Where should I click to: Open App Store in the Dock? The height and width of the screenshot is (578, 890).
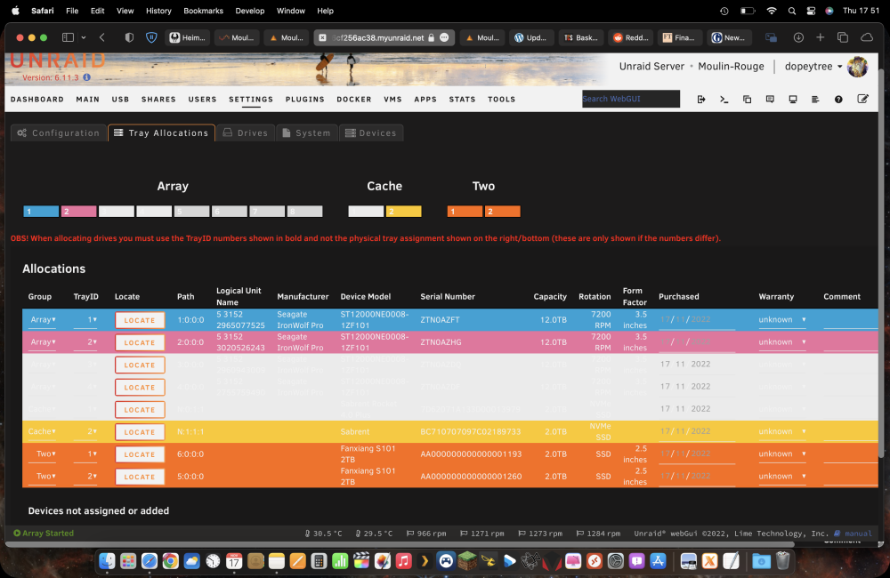tap(658, 561)
